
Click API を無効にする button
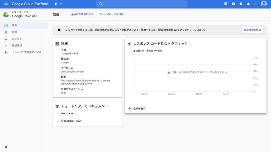tap(82, 14)
